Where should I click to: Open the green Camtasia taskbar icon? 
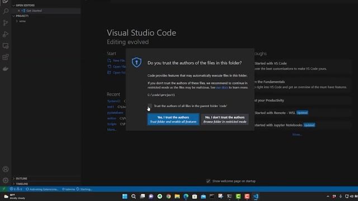pyautogui.click(x=238, y=196)
